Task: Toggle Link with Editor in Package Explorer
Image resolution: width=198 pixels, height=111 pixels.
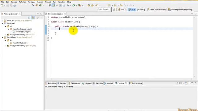Action: click(33, 18)
